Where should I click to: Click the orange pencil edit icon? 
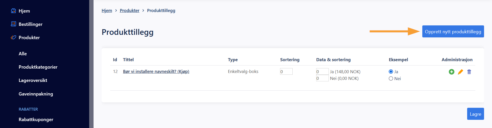tap(460, 72)
